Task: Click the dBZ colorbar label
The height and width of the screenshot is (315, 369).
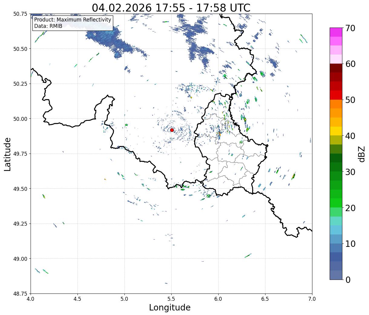Action: [x=361, y=154]
